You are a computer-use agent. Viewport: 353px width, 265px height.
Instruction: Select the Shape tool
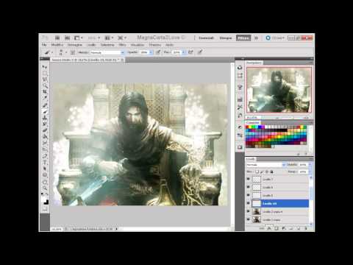click(x=45, y=175)
